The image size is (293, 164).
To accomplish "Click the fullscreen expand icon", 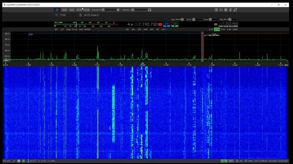I will (x=235, y=10).
